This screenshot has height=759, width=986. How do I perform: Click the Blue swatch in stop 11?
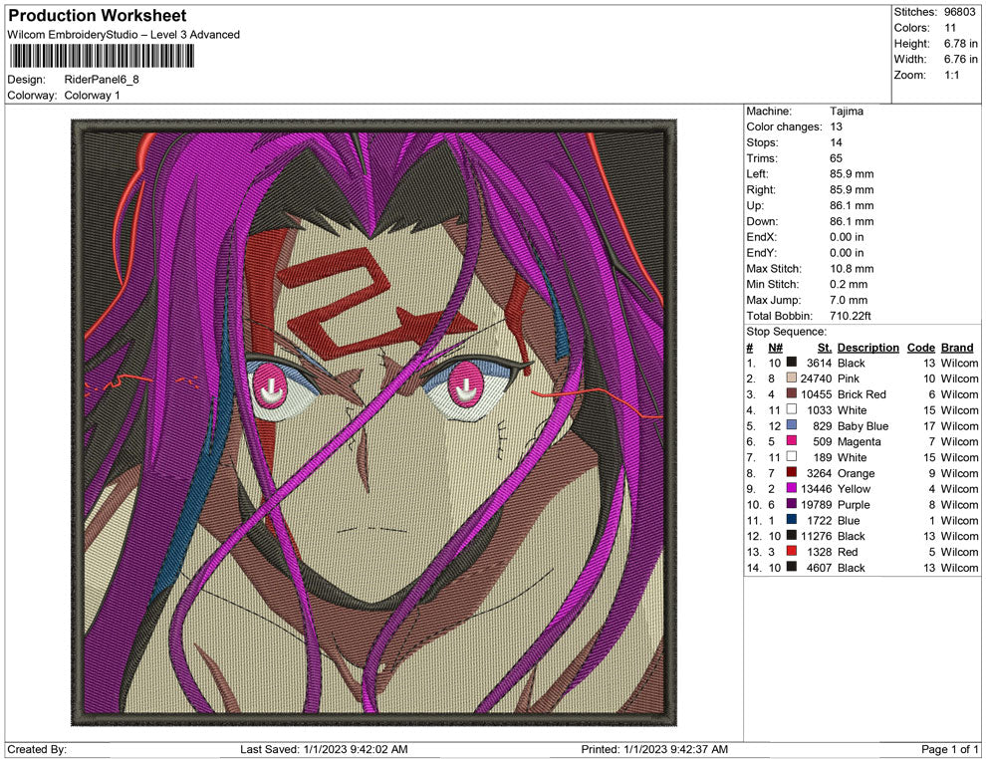[792, 519]
